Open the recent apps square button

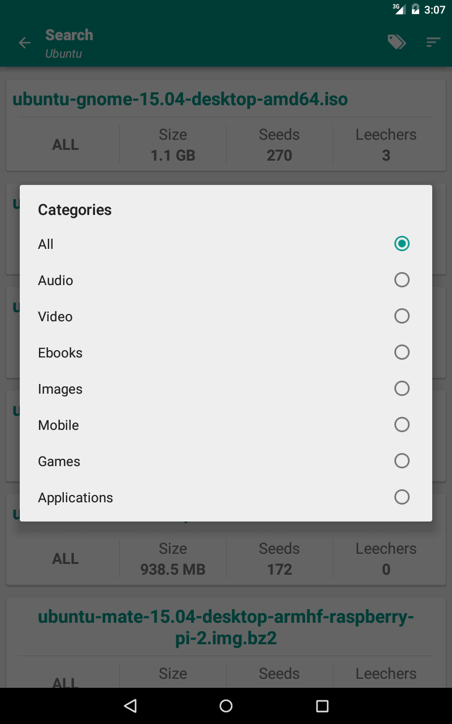322,705
